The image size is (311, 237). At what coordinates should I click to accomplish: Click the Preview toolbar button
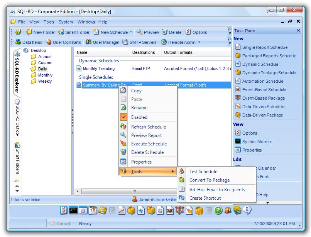(148, 32)
